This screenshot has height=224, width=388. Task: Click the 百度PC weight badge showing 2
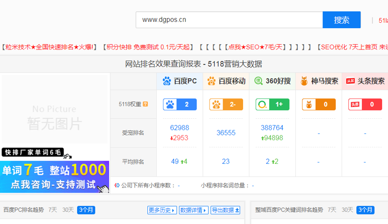point(180,104)
